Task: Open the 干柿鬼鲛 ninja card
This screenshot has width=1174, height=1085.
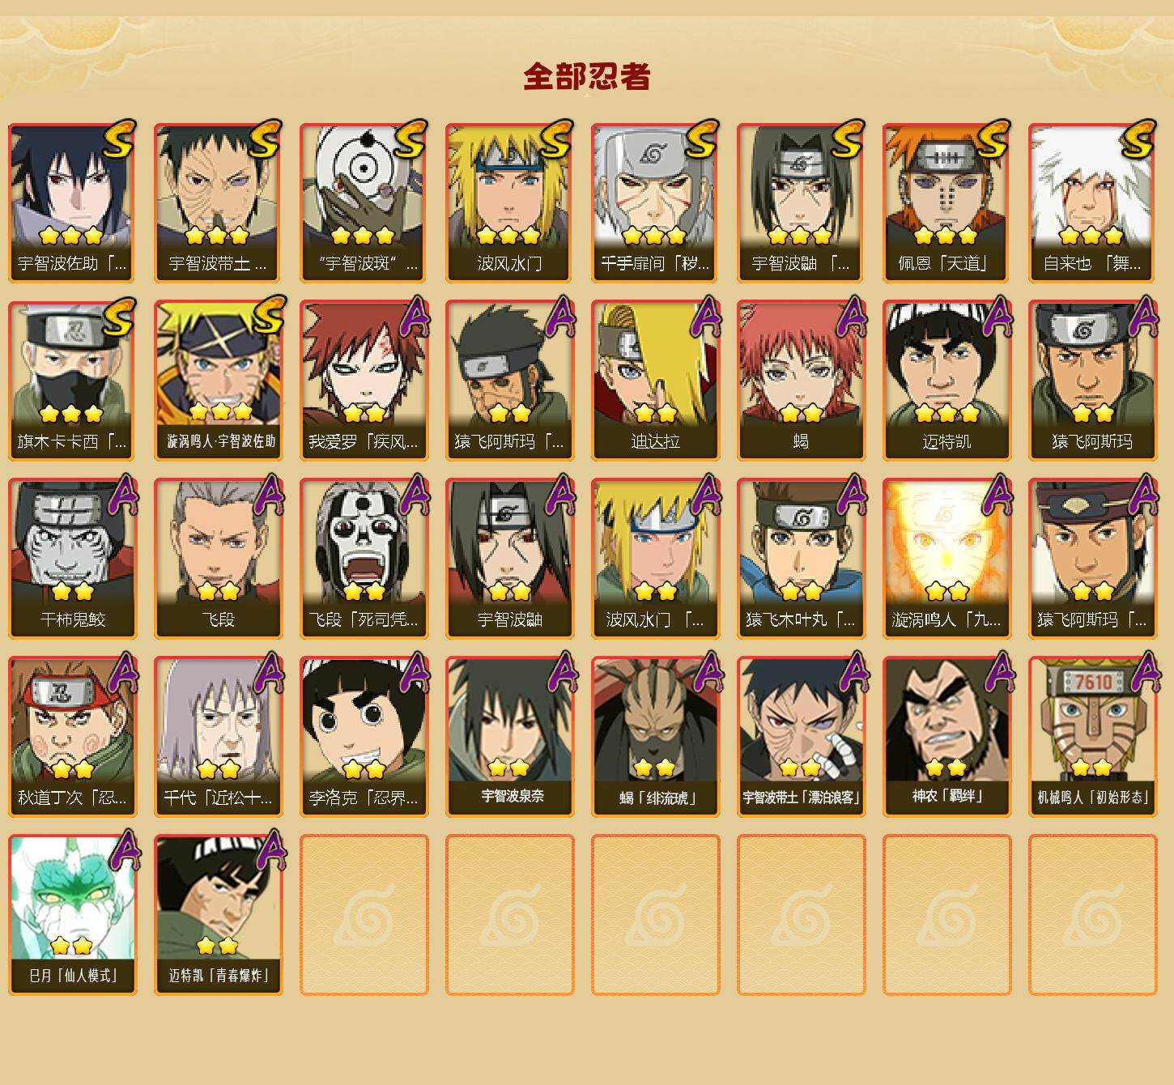Action: [x=72, y=559]
